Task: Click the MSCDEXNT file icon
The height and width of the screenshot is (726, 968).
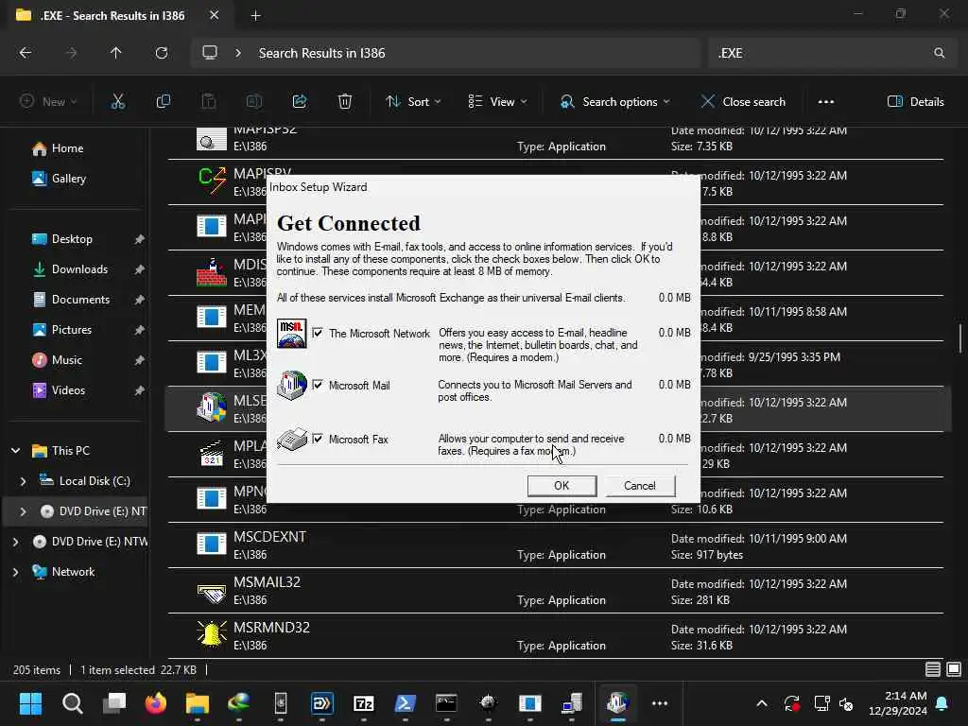Action: point(212,544)
